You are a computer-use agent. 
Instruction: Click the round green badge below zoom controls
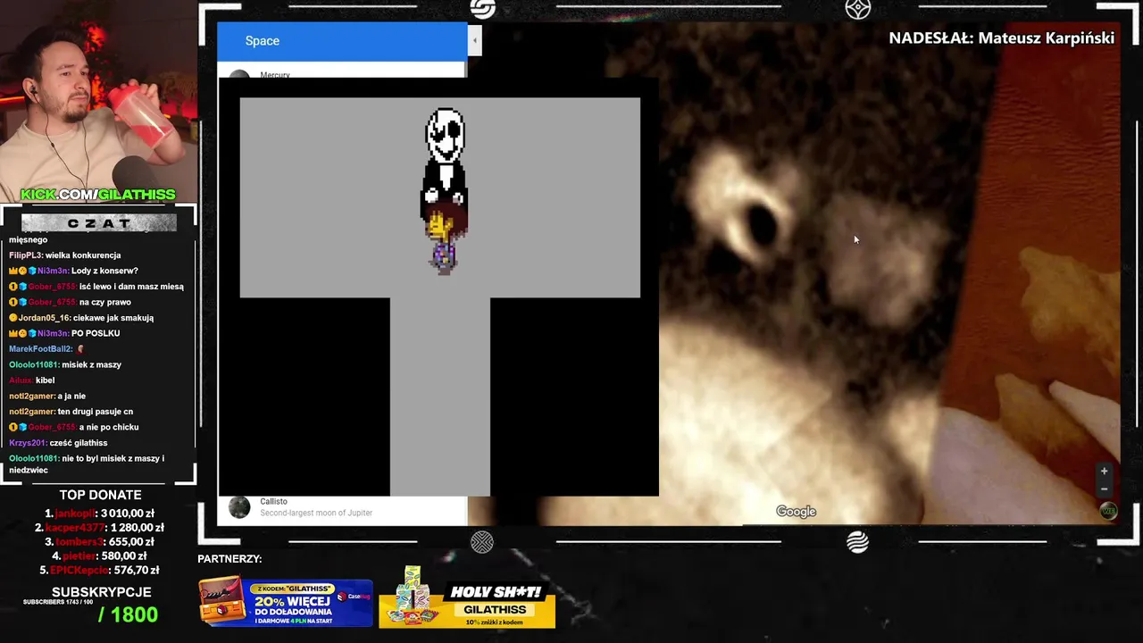pos(1108,511)
